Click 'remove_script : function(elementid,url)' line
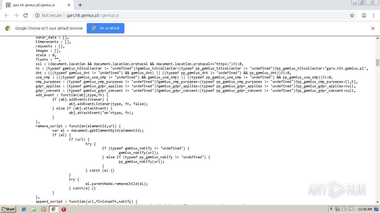Image resolution: width=380 pixels, height=213 pixels. [x=78, y=126]
